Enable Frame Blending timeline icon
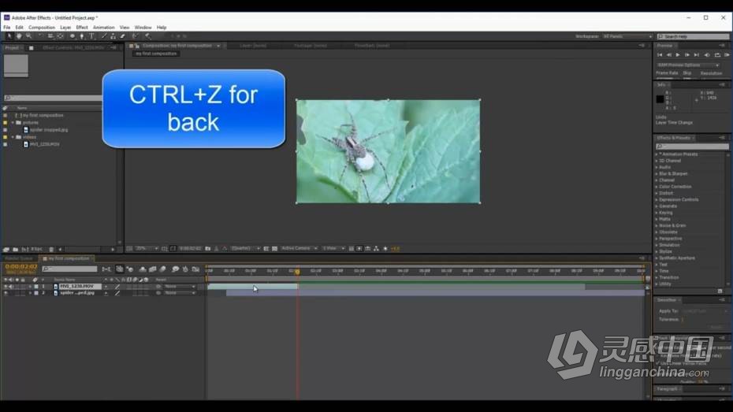This screenshot has height=412, width=733. (152, 269)
